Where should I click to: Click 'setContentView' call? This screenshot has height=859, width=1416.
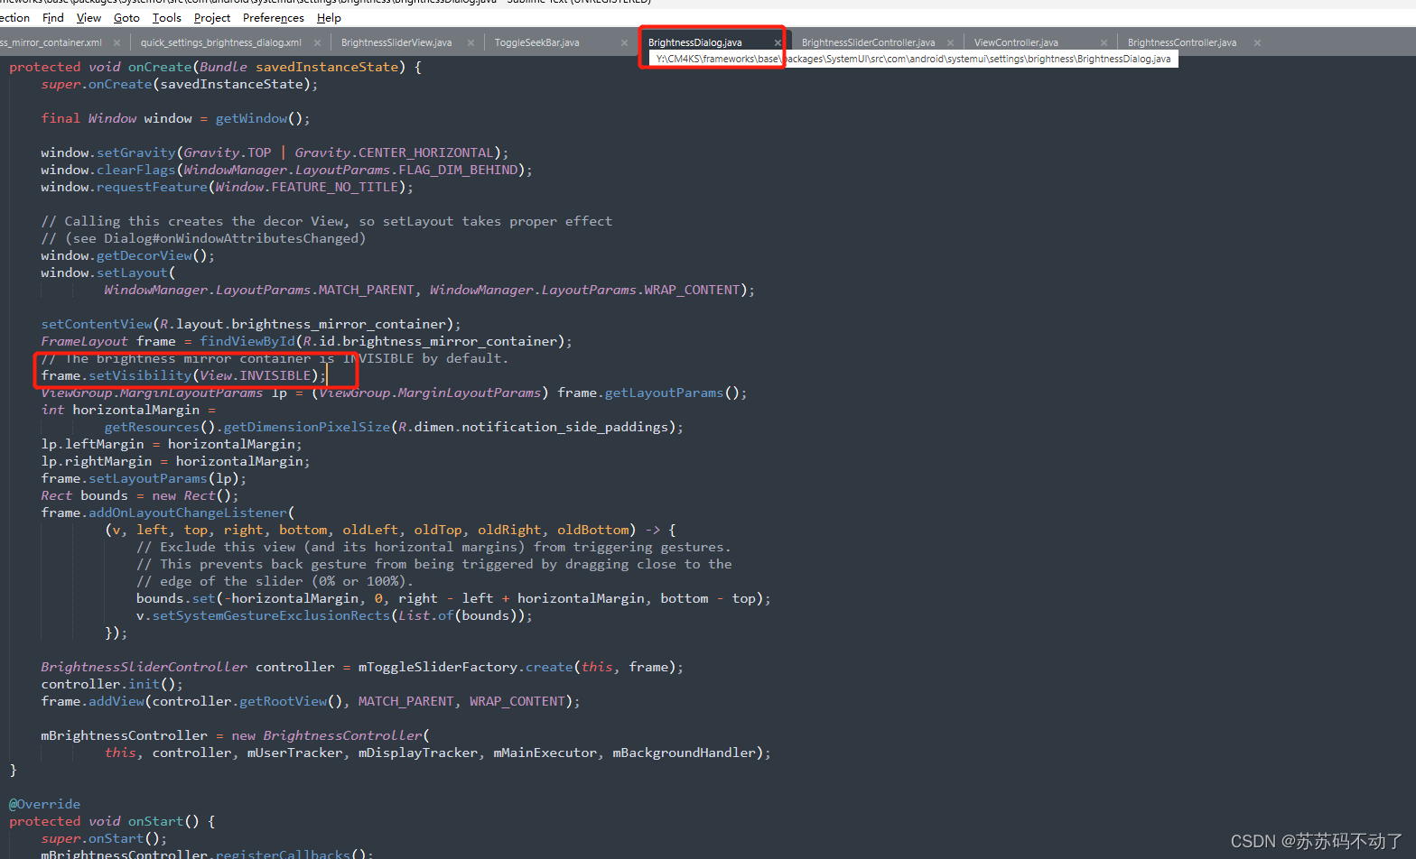click(x=97, y=324)
